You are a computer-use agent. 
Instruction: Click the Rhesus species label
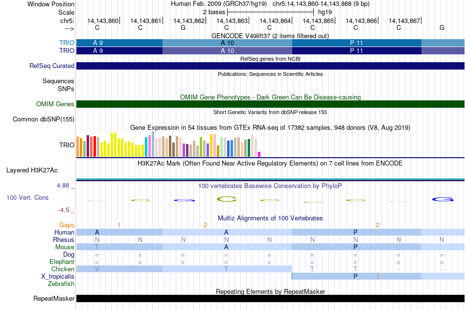tap(64, 239)
